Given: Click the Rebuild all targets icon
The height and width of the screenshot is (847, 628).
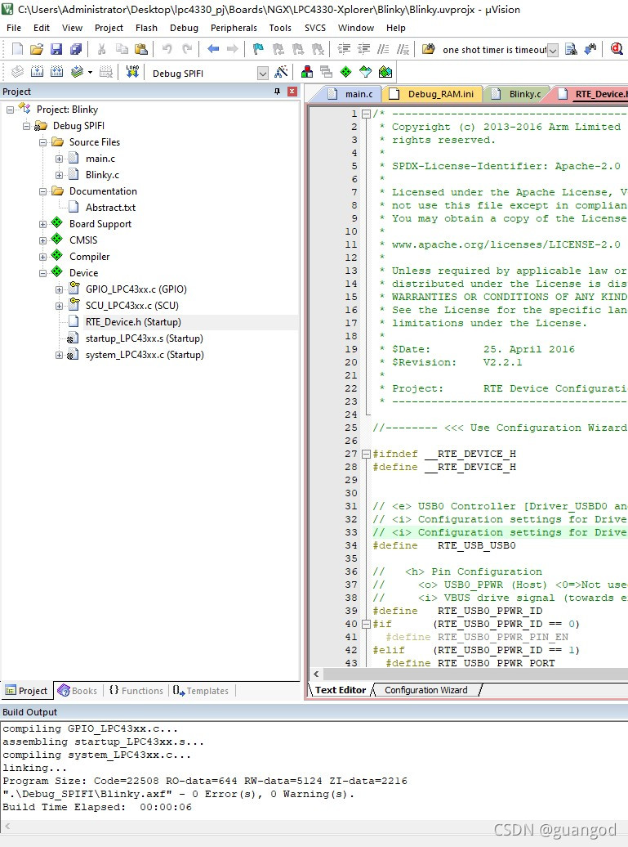Looking at the screenshot, I should point(56,72).
